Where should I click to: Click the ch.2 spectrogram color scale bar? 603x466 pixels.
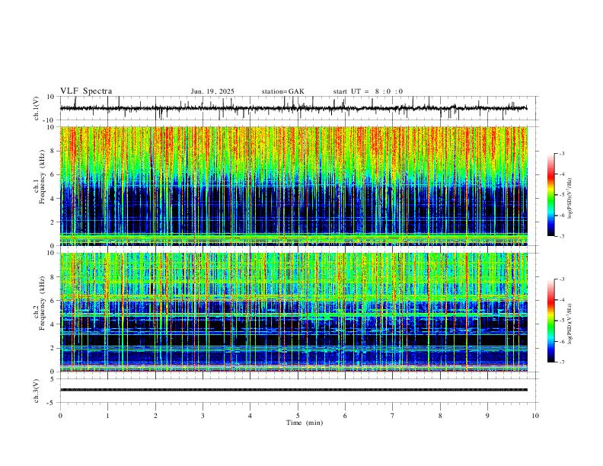(551, 321)
